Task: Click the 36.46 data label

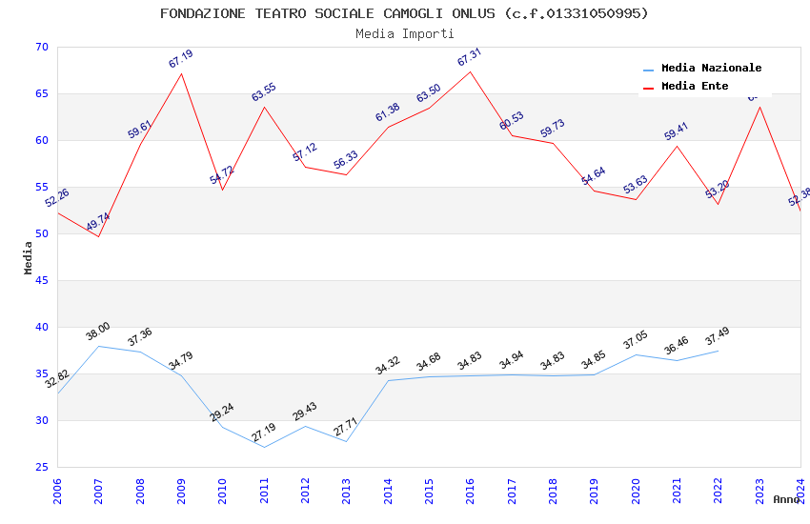Action: (677, 346)
